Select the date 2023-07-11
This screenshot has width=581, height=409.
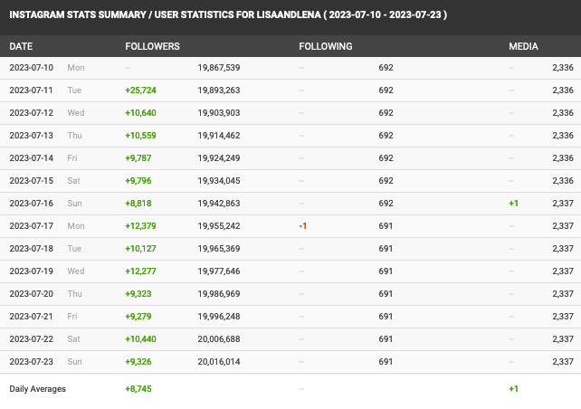[32, 90]
